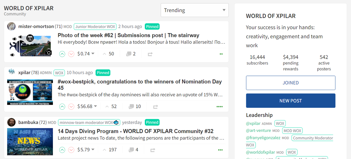Click the 2 hours ago timestamp
This screenshot has width=351, height=159.
pos(130,27)
